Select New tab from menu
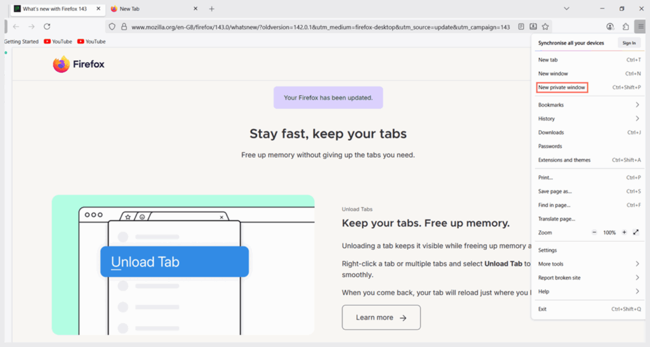This screenshot has height=347, width=650. pos(589,60)
